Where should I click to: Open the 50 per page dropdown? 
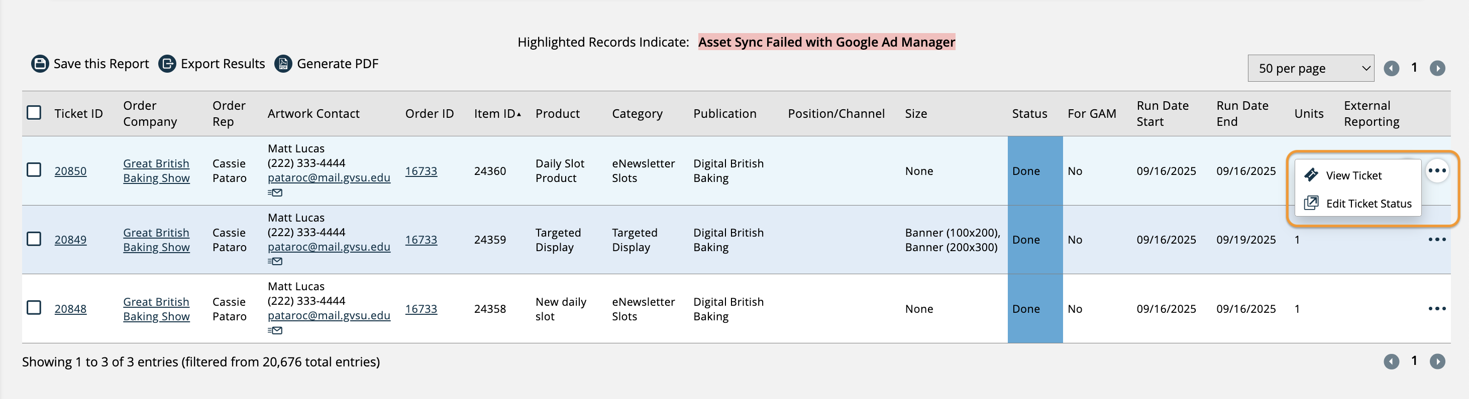(x=1310, y=68)
